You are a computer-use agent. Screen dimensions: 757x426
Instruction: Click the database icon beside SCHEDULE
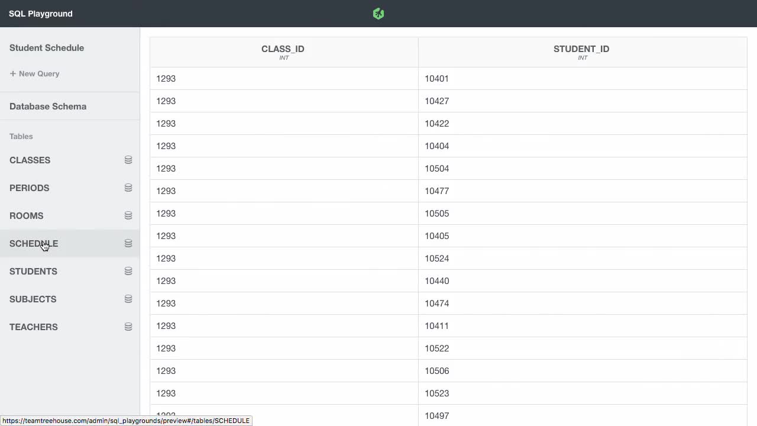click(x=128, y=243)
